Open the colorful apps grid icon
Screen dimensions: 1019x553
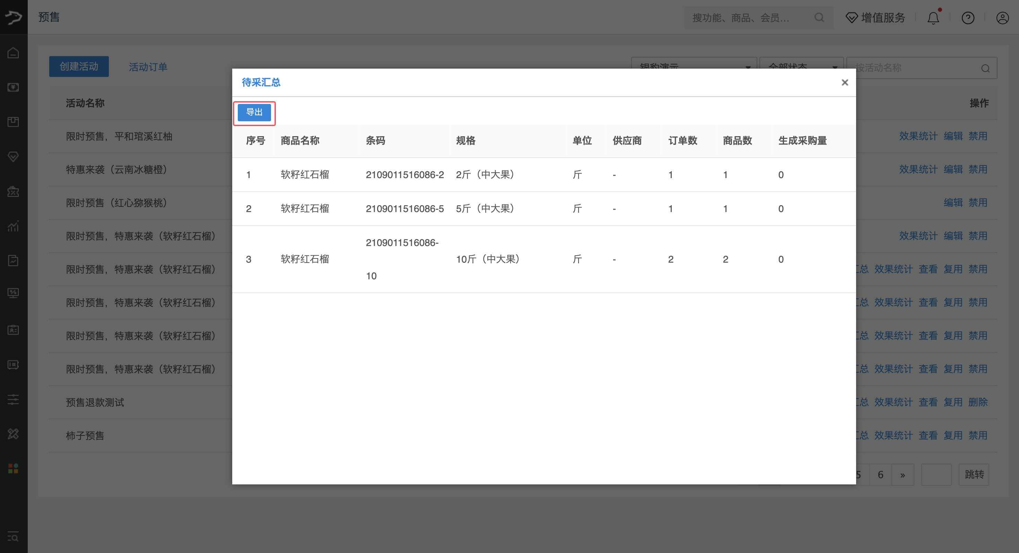point(14,469)
